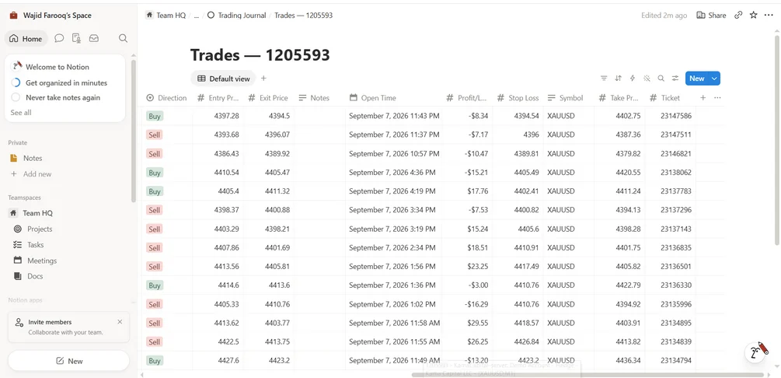Open the inbox tray icon in the sidebar
The height and width of the screenshot is (378, 781).
[x=93, y=38]
